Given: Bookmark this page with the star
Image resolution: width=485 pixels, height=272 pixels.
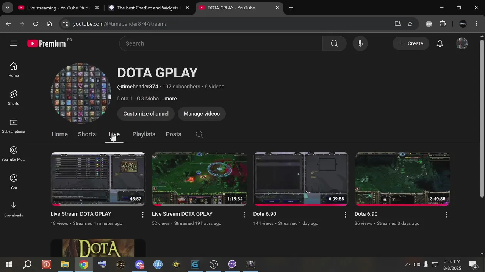Looking at the screenshot, I should pos(410,24).
